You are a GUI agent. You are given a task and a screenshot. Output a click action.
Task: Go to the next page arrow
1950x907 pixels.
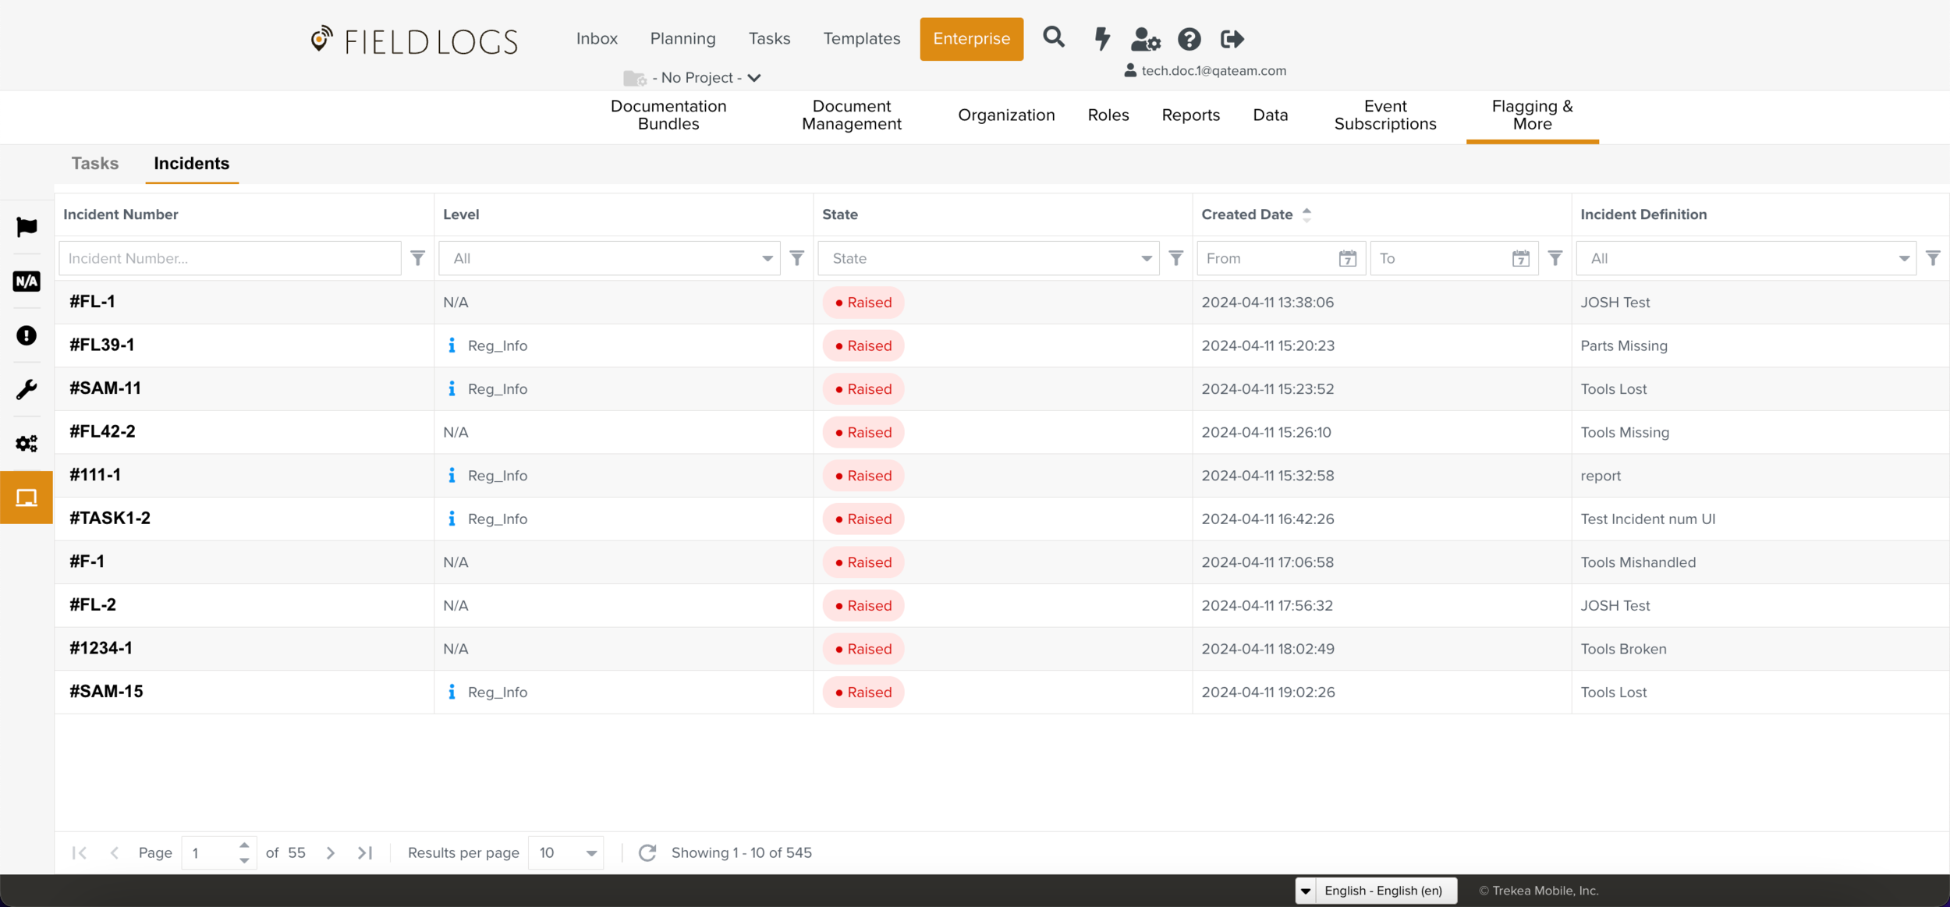(x=330, y=852)
